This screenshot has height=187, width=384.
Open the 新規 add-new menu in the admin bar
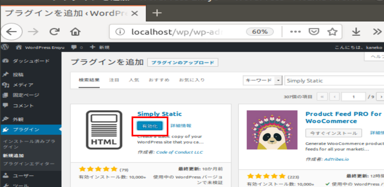(100, 47)
